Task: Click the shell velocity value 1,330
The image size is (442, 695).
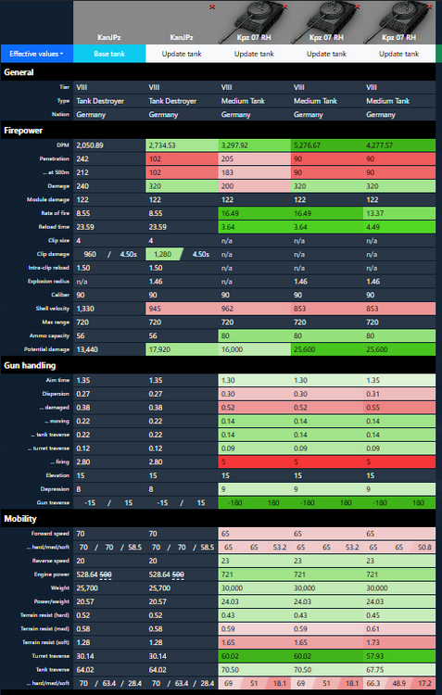Action: (84, 309)
